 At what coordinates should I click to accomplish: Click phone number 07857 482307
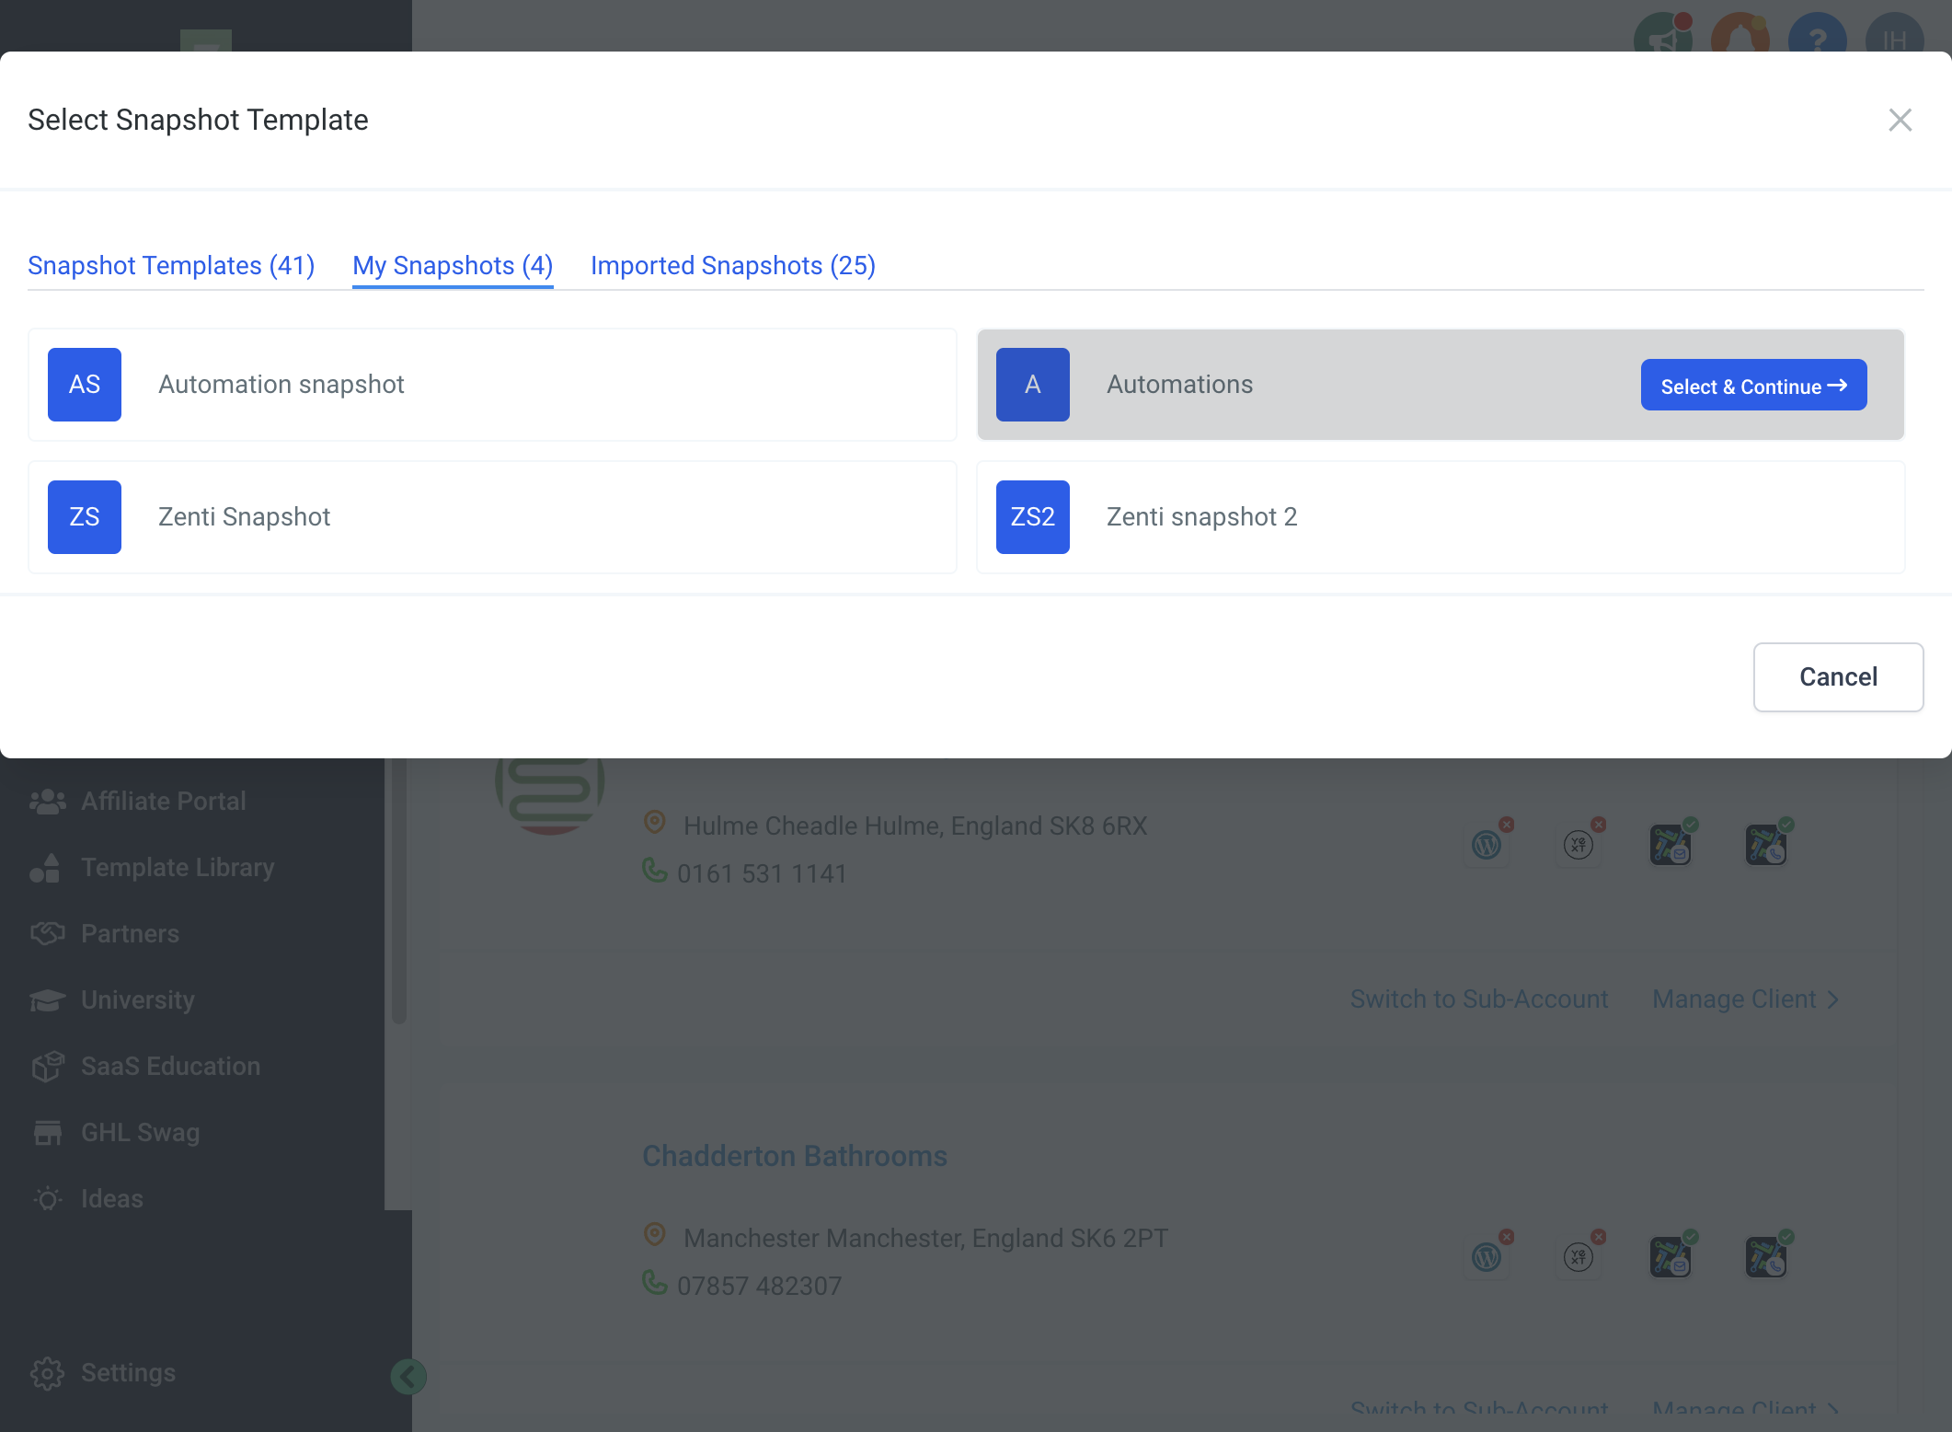tap(760, 1287)
